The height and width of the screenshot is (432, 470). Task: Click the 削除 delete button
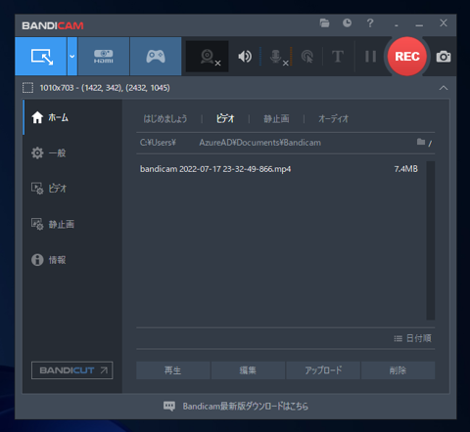(x=398, y=370)
